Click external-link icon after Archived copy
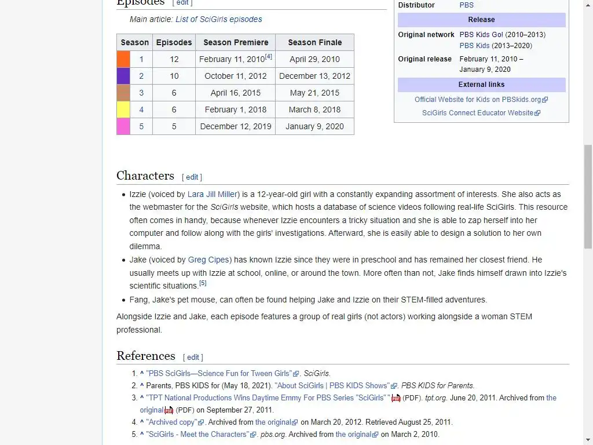 pos(201,422)
